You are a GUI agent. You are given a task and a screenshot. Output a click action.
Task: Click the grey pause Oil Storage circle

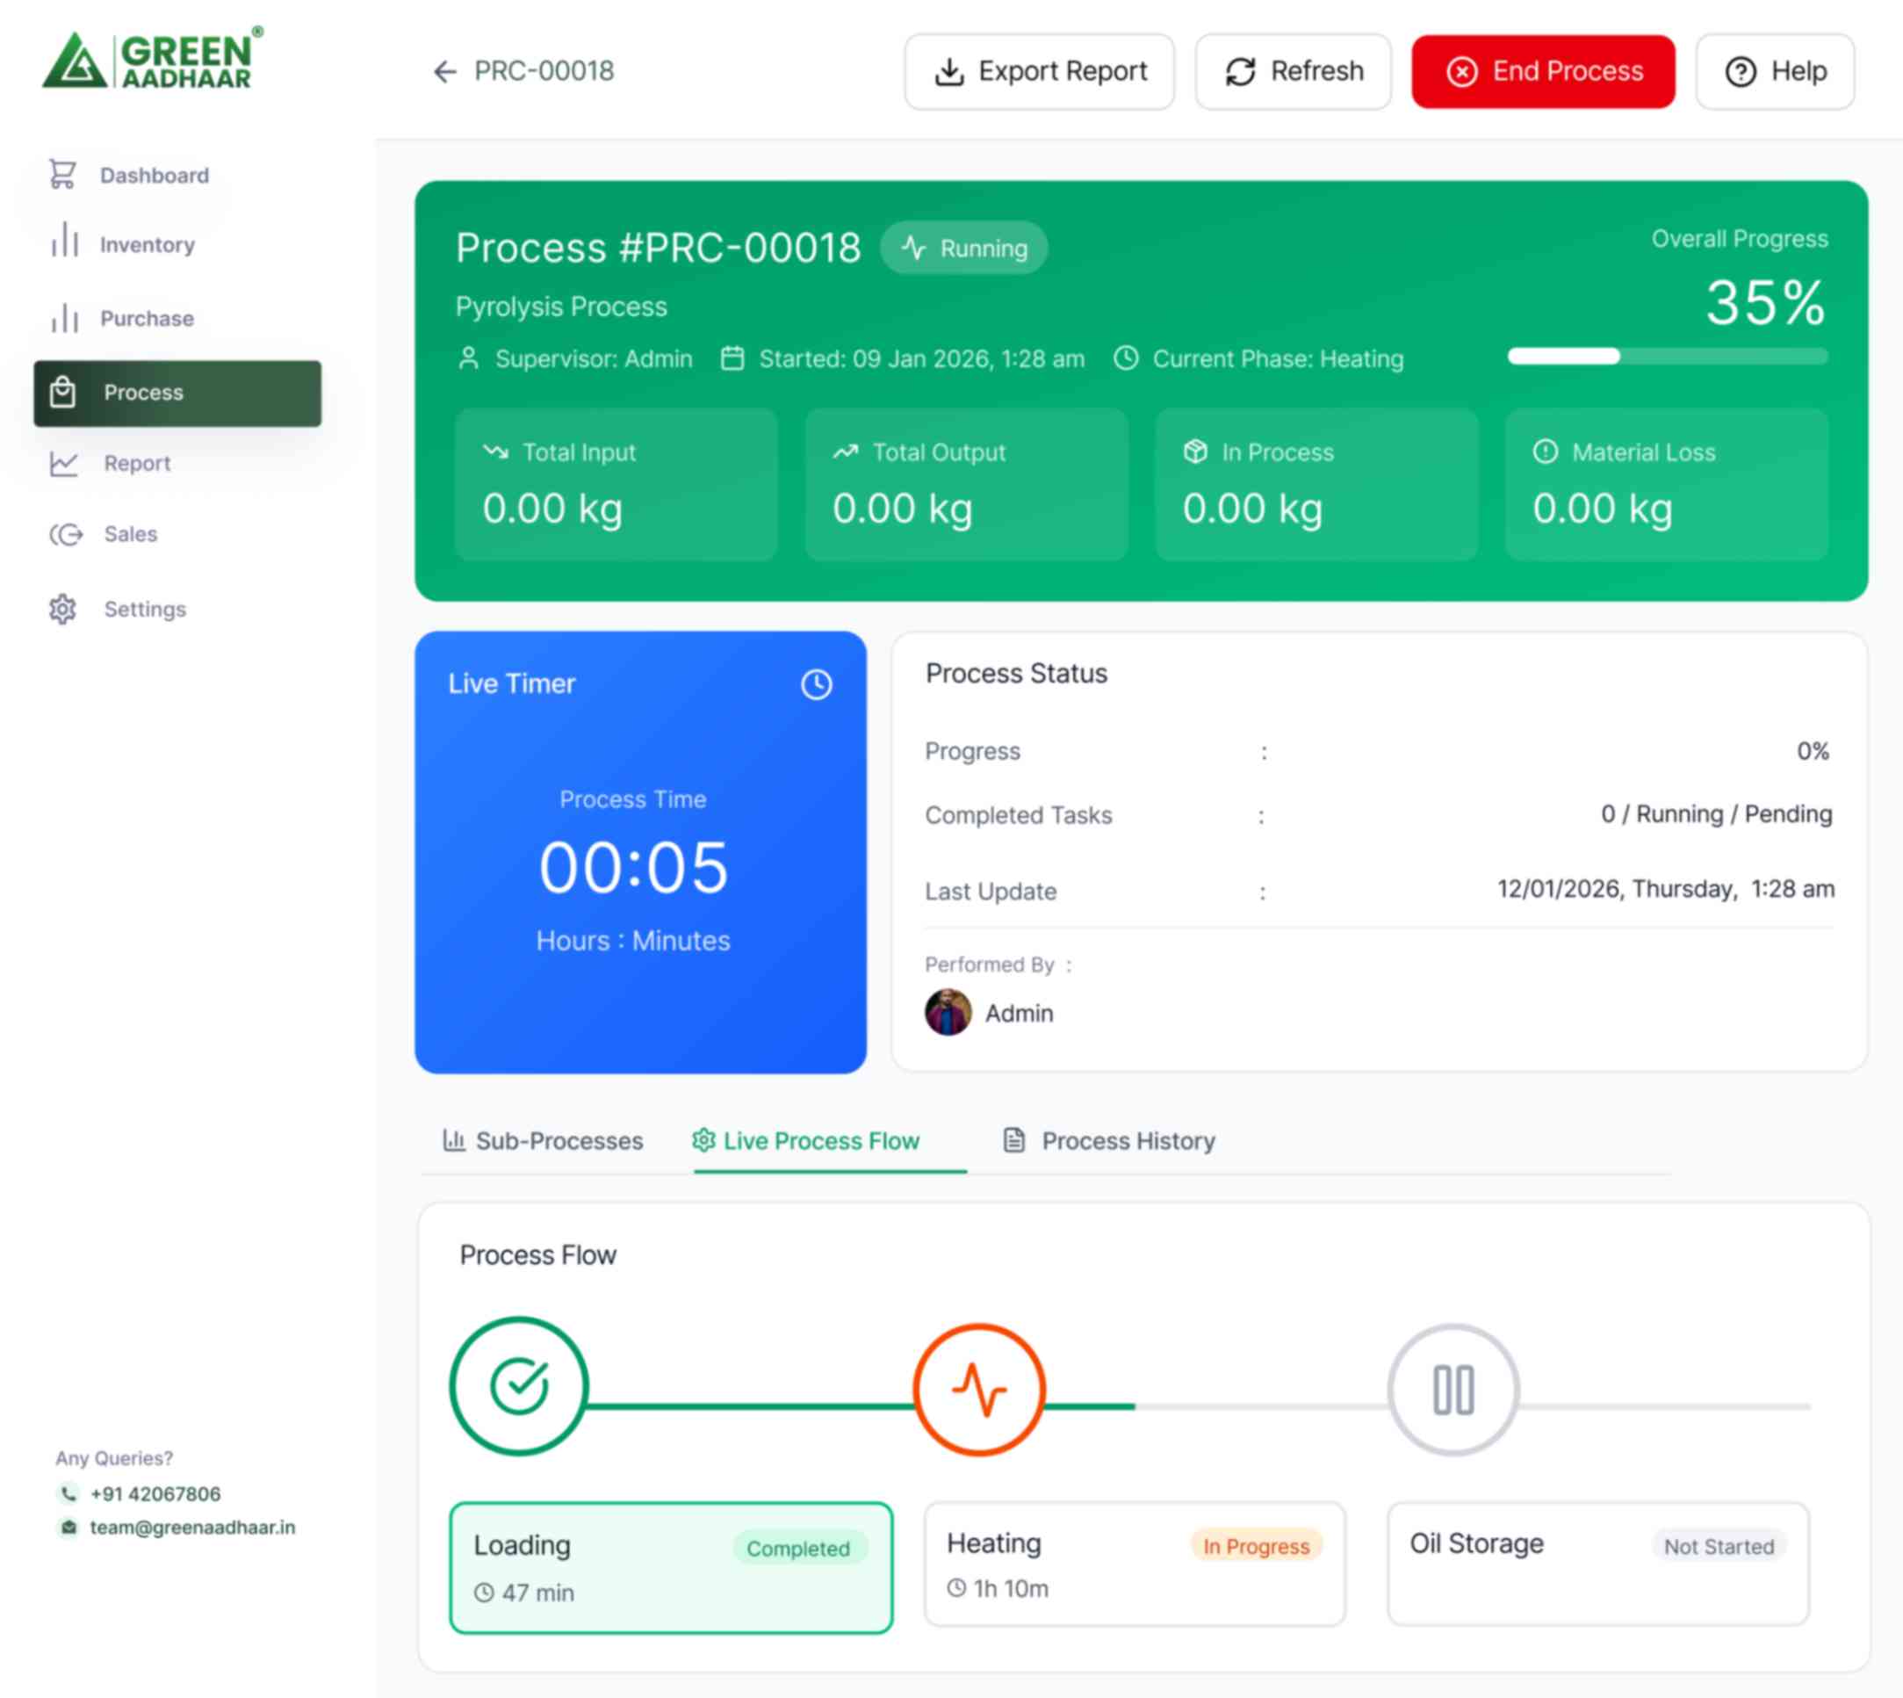coord(1453,1389)
